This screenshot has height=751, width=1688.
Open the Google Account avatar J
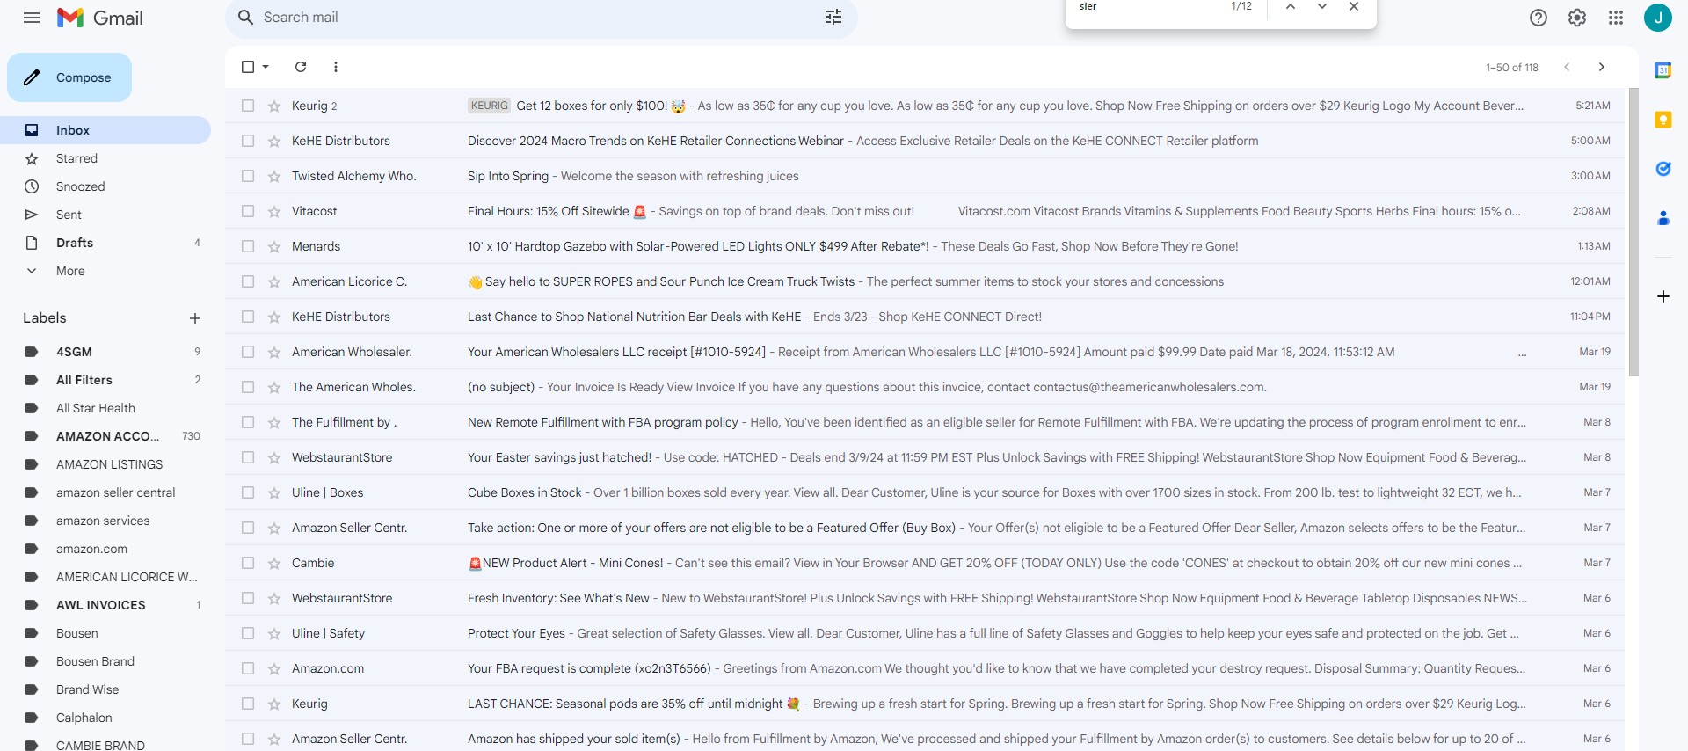pyautogui.click(x=1658, y=18)
